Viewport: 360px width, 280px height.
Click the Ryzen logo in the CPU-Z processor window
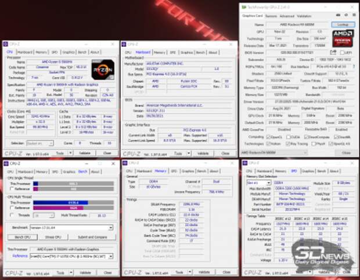(103, 70)
